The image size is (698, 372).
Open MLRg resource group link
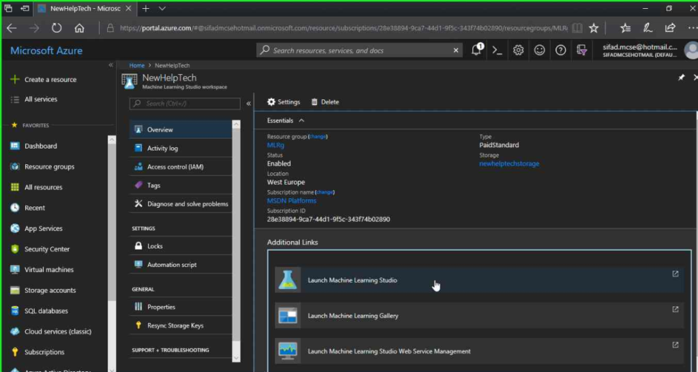coord(275,145)
